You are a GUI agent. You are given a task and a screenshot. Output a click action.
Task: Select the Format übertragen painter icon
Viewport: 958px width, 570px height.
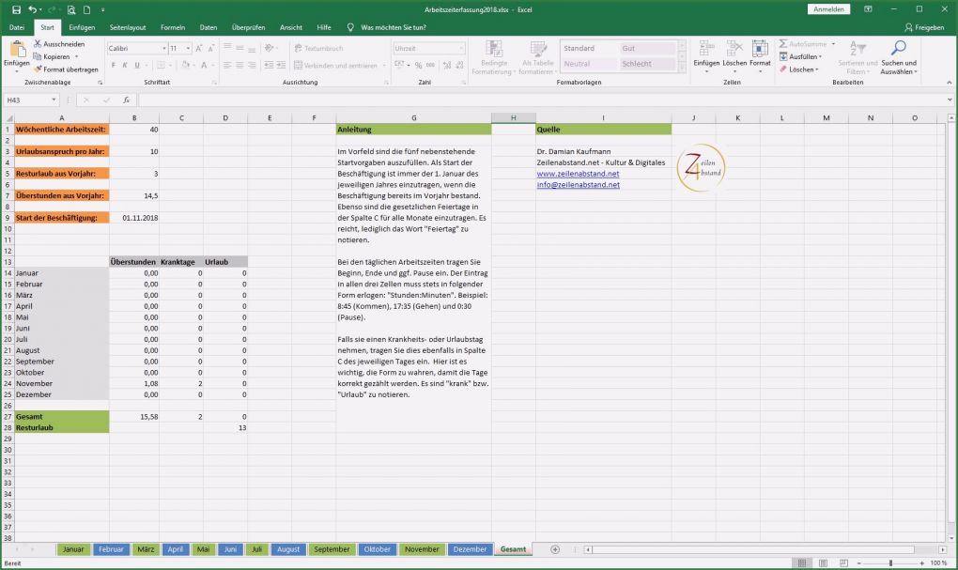[x=40, y=69]
